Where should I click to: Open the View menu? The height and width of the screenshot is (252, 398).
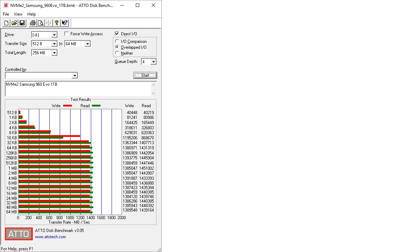18,14
